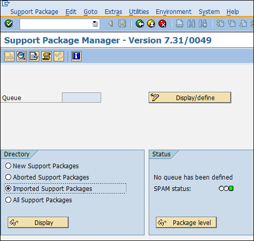Open the import logs scroll icon

(46, 56)
